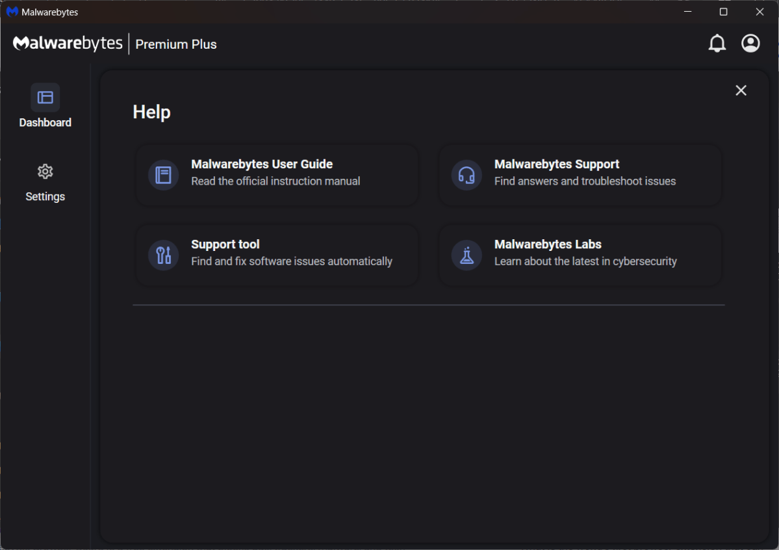
Task: Click 'Find and fix software issues automatically'
Action: (x=292, y=261)
